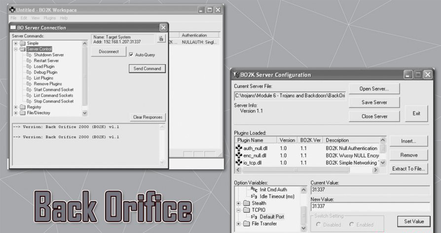Click the Idle Timeout number icon
This screenshot has width=441, height=233.
tap(254, 196)
